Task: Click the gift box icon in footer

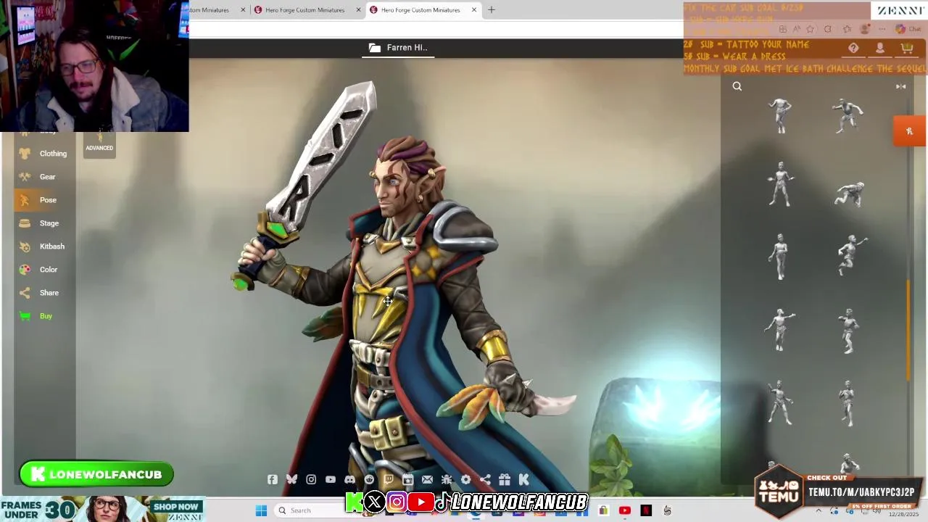Action: [x=504, y=479]
